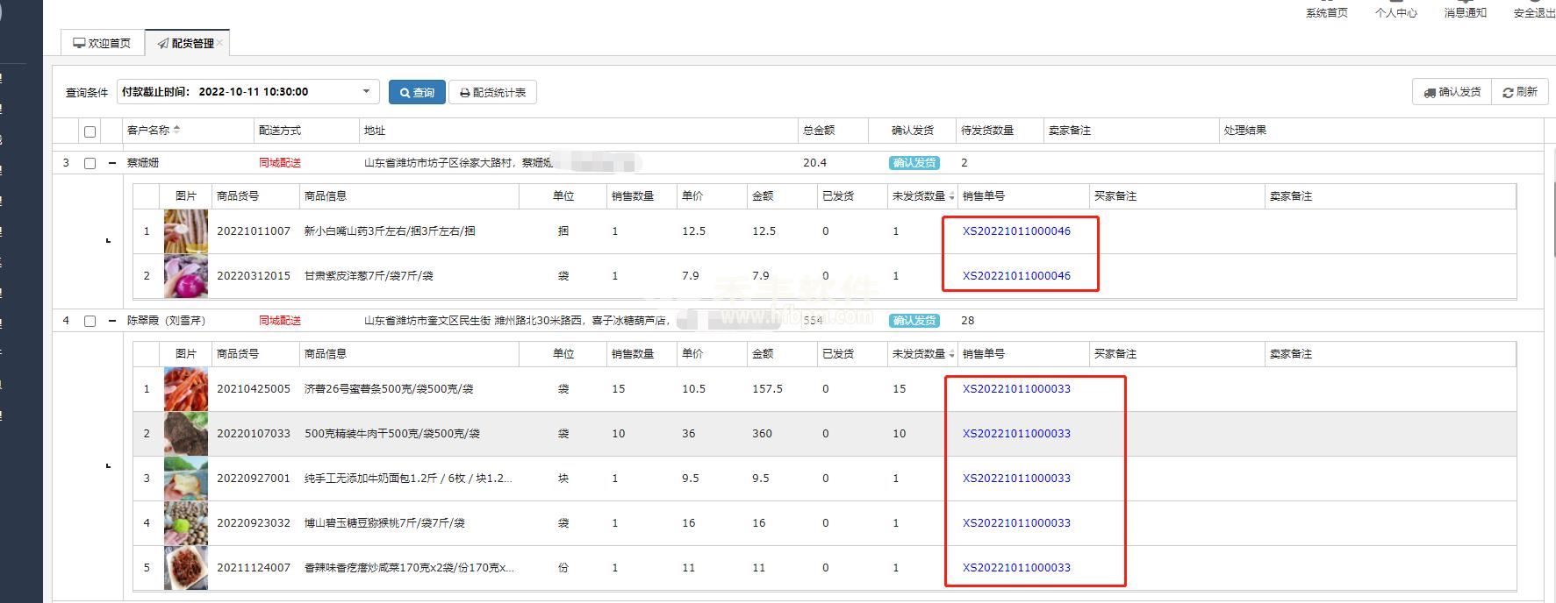Select the checkbox for 陈翠霞 row

point(90,321)
